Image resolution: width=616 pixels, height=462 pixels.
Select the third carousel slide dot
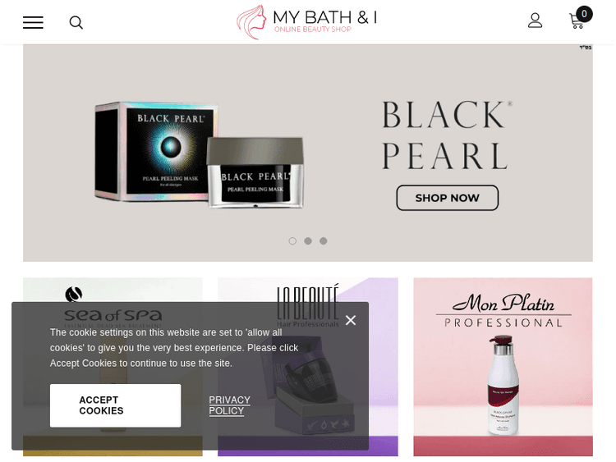[x=324, y=241]
